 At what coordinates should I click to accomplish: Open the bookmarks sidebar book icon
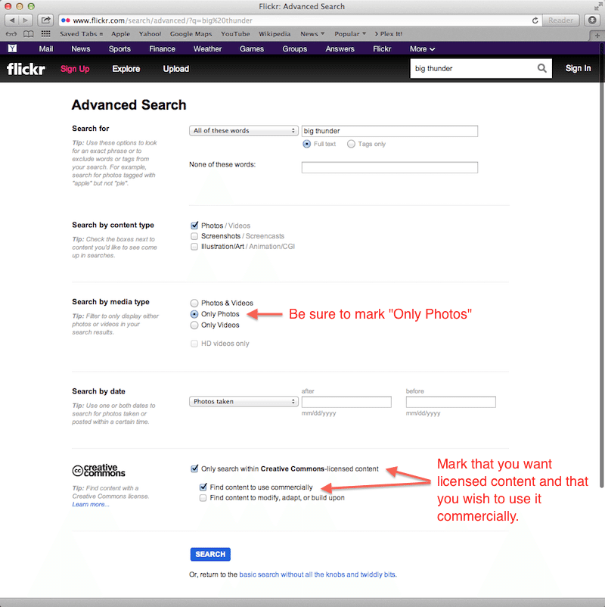[x=28, y=33]
